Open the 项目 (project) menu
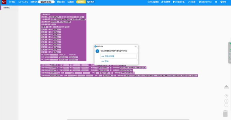The width and height of the screenshot is (231, 120). [x=12, y=2]
